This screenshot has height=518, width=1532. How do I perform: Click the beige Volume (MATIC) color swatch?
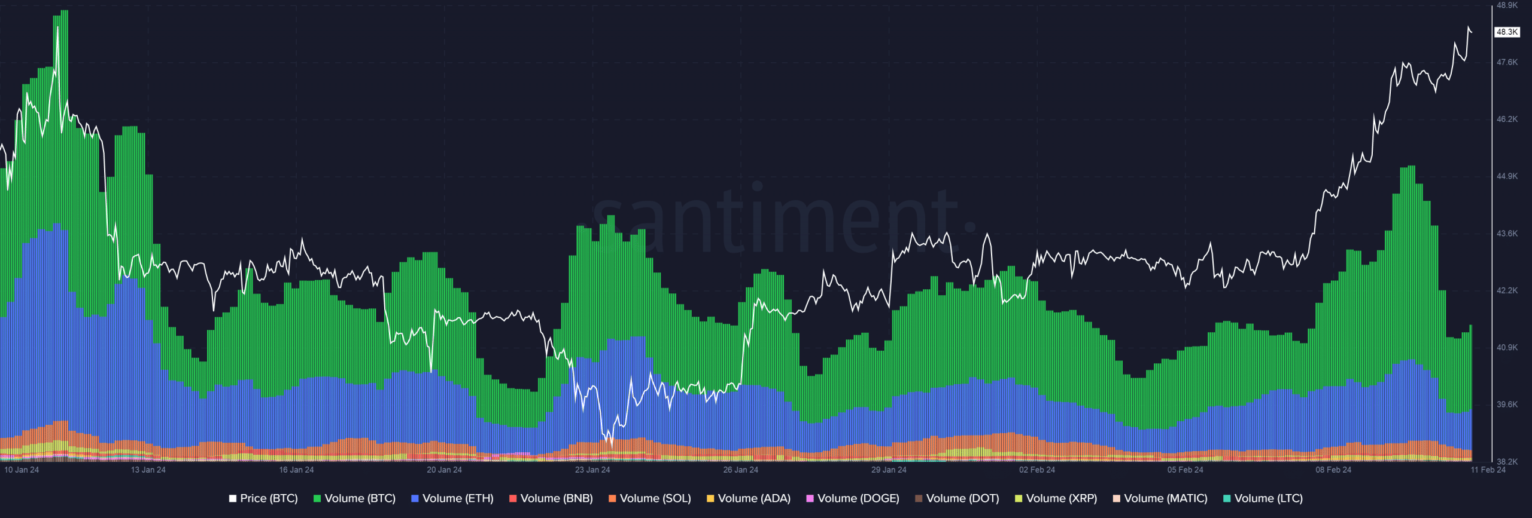1117,498
